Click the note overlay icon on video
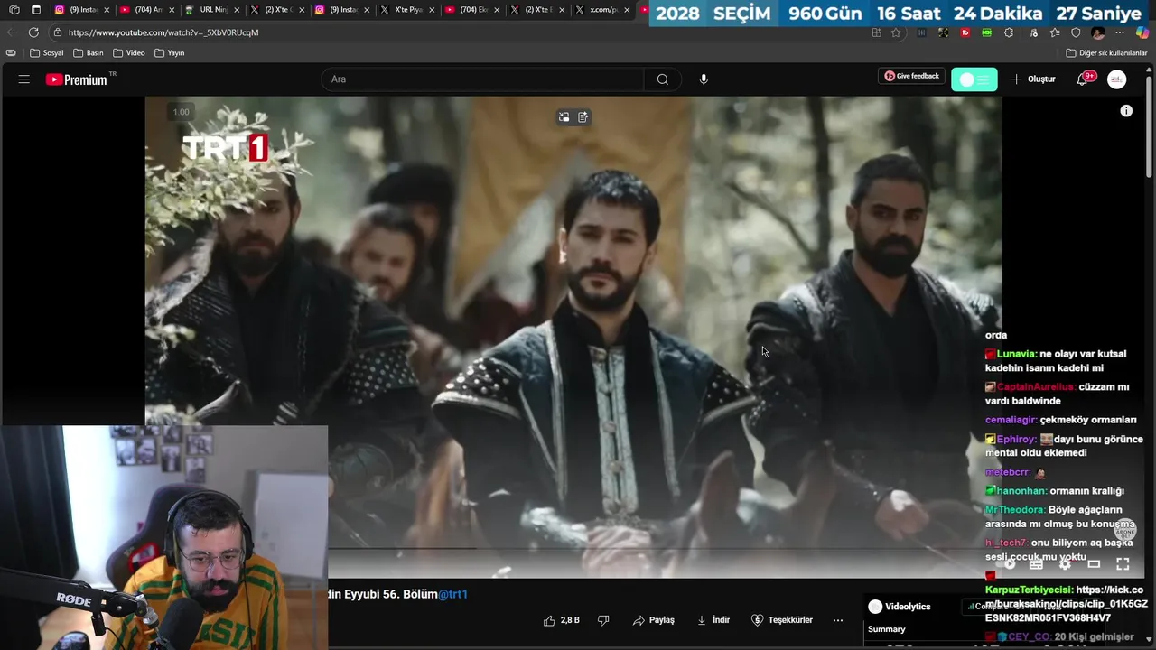The height and width of the screenshot is (650, 1156). (583, 117)
